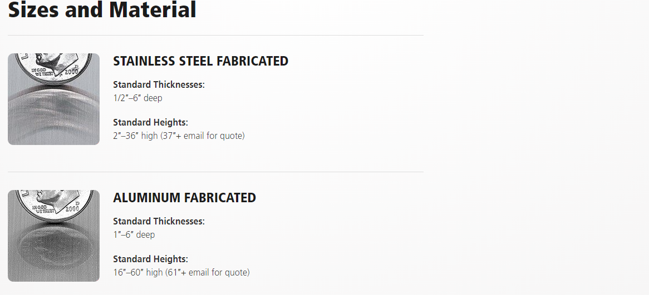Select the Sizes and Material heading

click(x=102, y=9)
